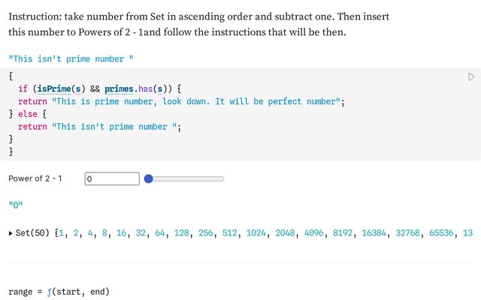Click the Power of 2 - 1 label

(x=35, y=178)
